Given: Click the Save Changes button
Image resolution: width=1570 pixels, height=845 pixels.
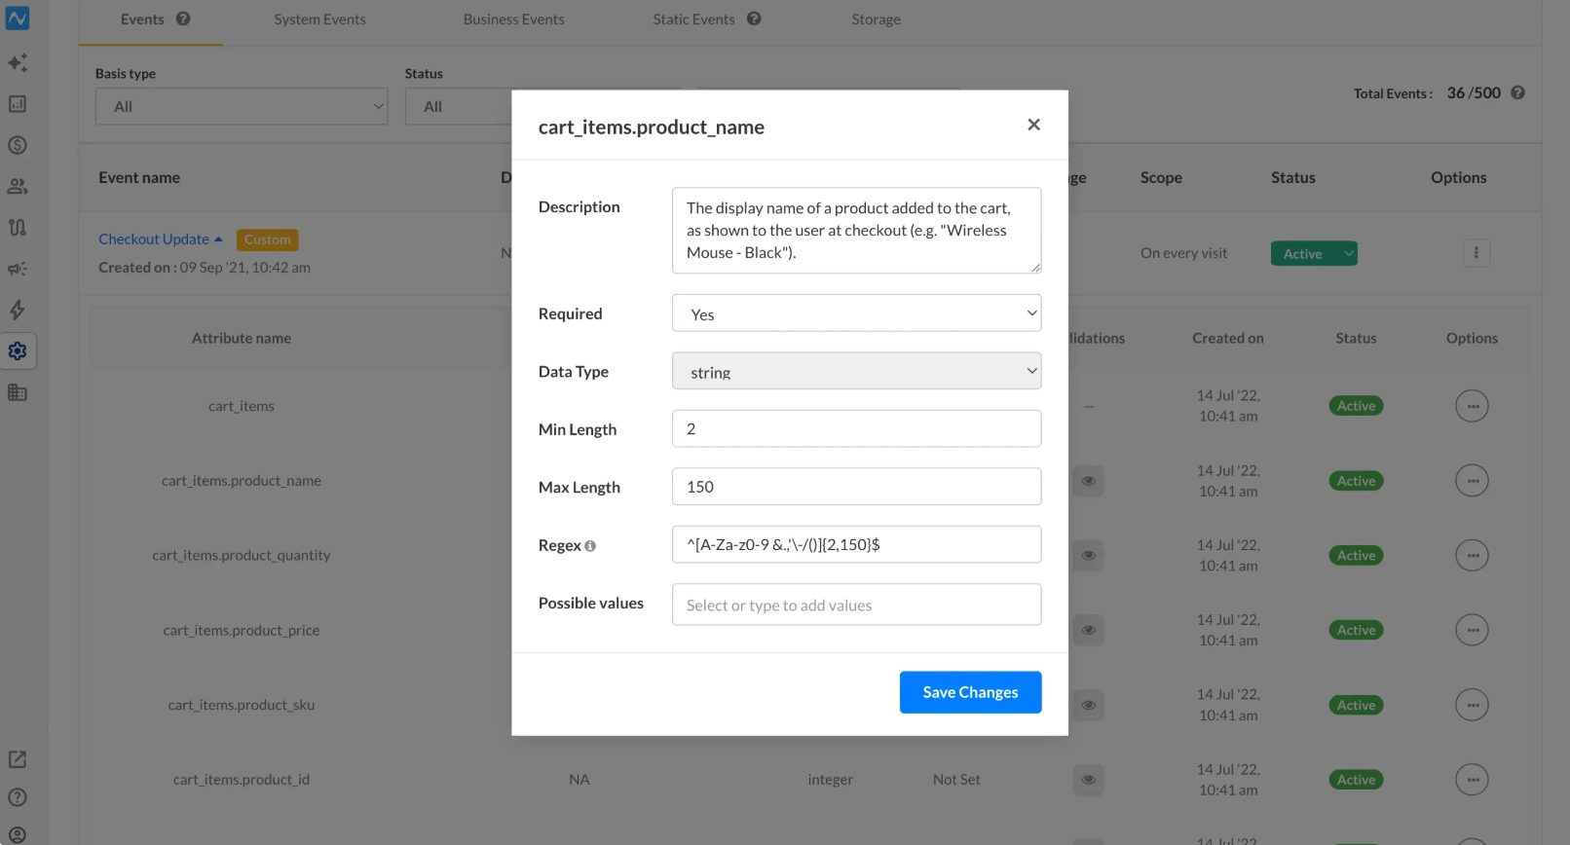Looking at the screenshot, I should (x=970, y=692).
